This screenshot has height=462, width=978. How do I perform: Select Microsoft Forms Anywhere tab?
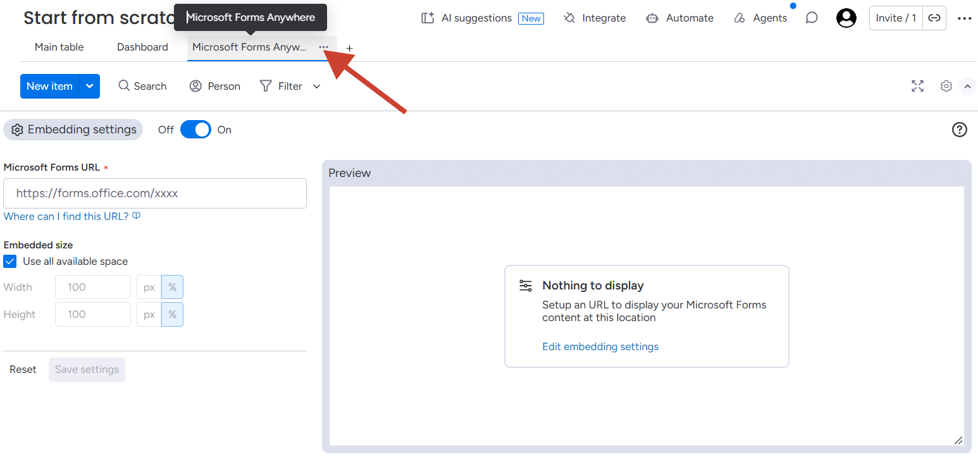coord(249,47)
